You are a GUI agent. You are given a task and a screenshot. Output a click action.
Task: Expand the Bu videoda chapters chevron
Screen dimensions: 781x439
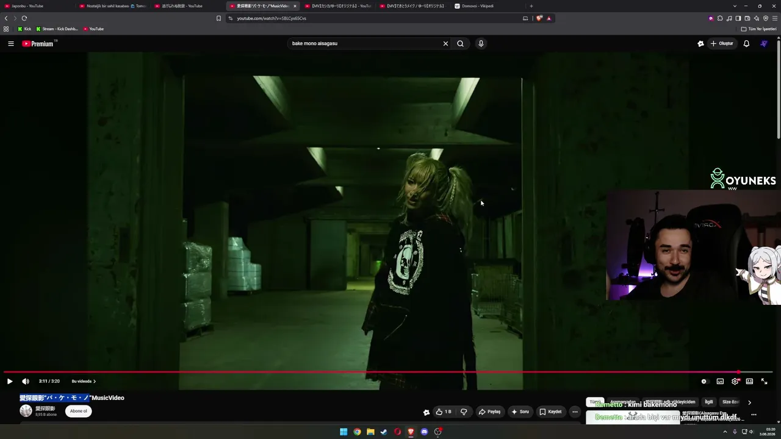(84, 381)
